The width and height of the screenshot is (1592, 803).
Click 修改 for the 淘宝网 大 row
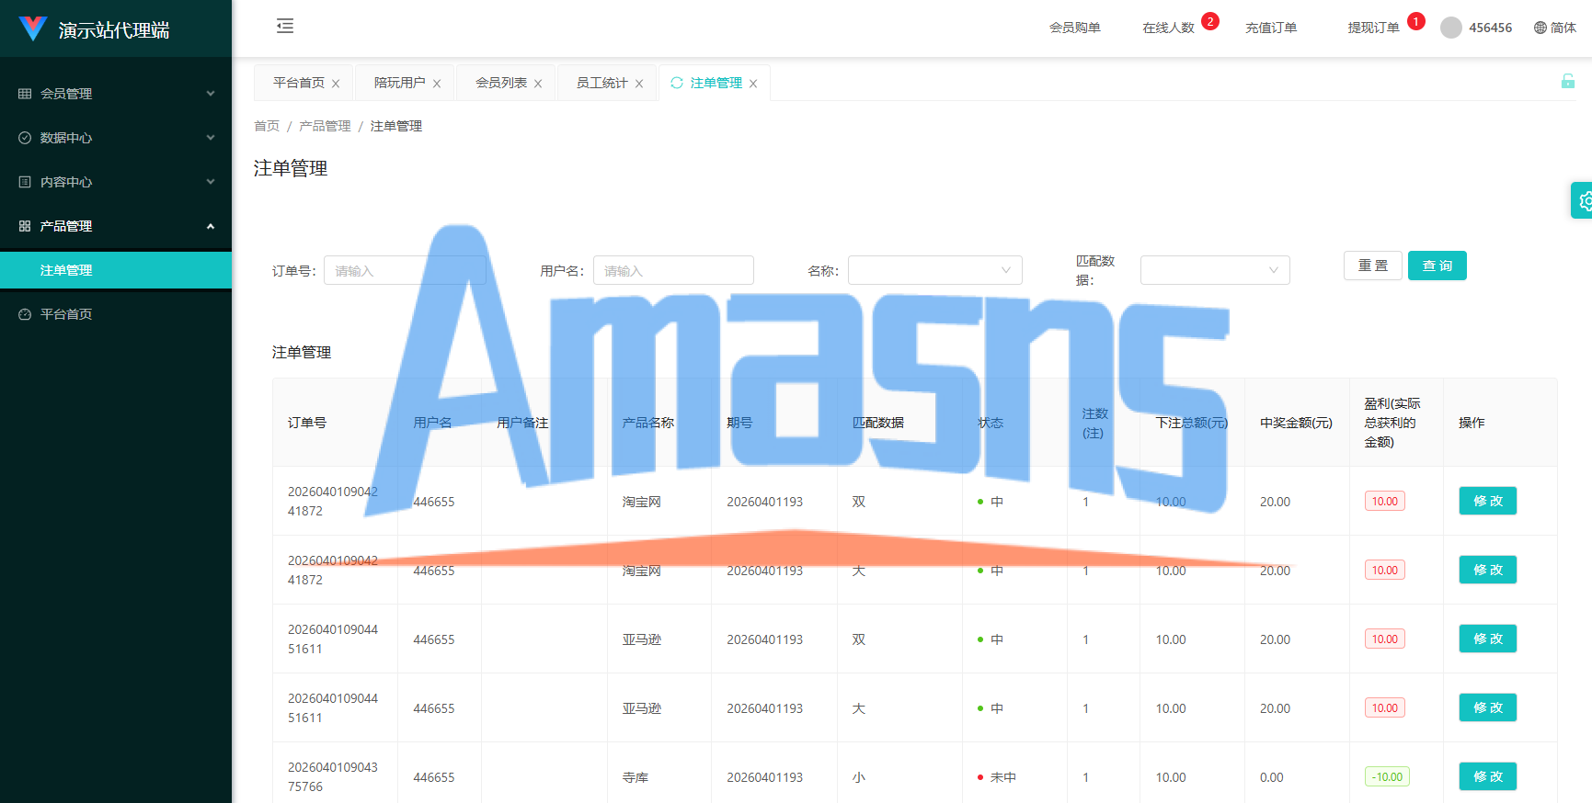(x=1488, y=570)
